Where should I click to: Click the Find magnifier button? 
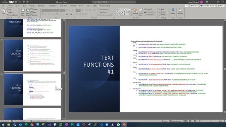(162, 9)
